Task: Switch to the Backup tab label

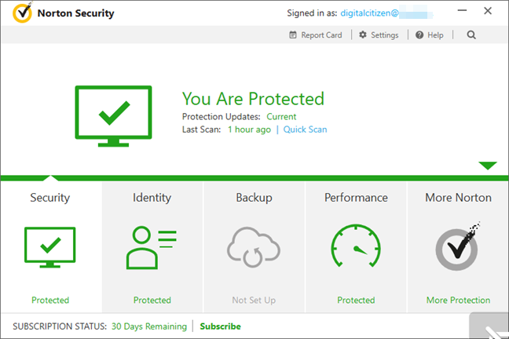Action: [x=254, y=198]
